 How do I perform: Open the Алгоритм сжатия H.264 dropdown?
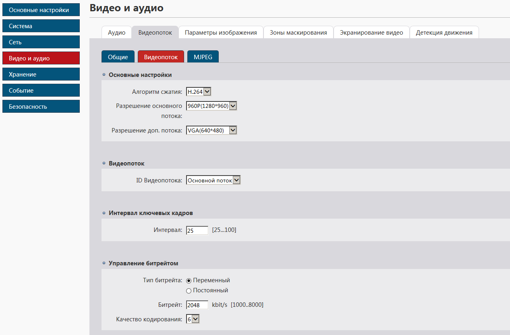(199, 92)
